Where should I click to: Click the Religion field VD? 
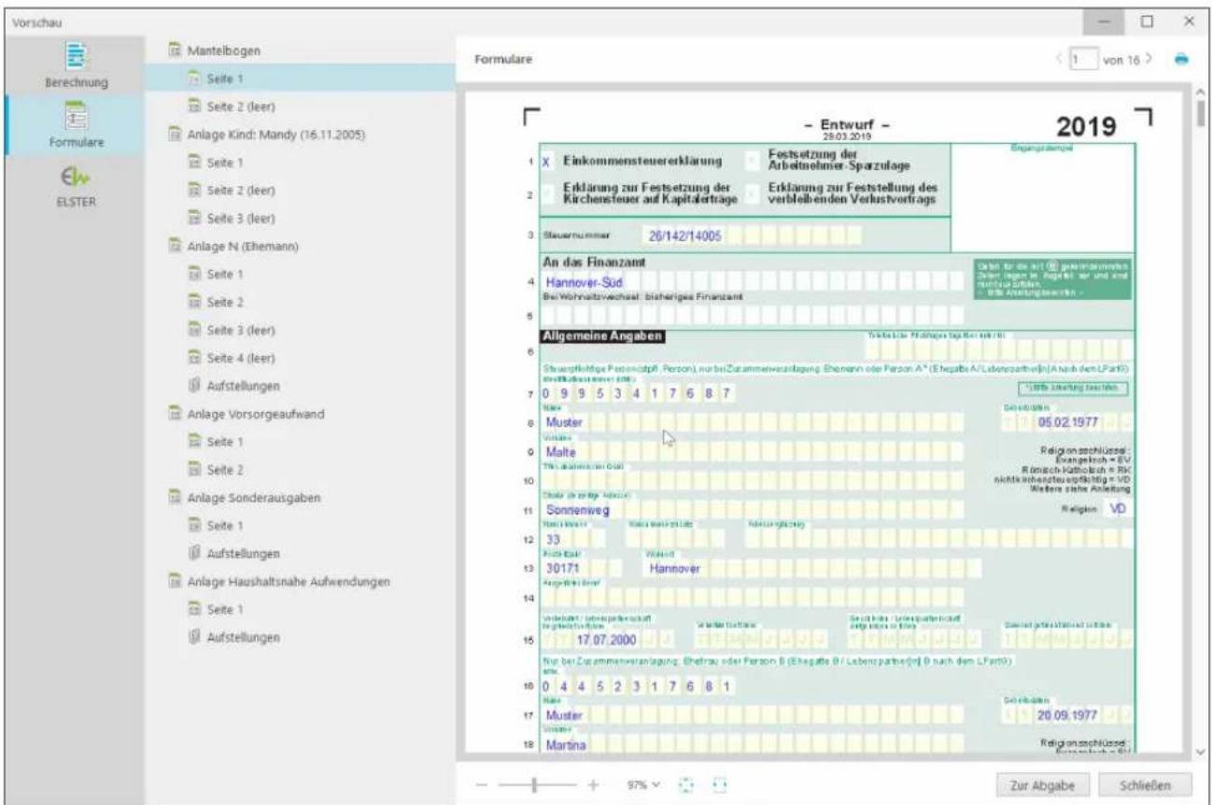[x=1116, y=509]
